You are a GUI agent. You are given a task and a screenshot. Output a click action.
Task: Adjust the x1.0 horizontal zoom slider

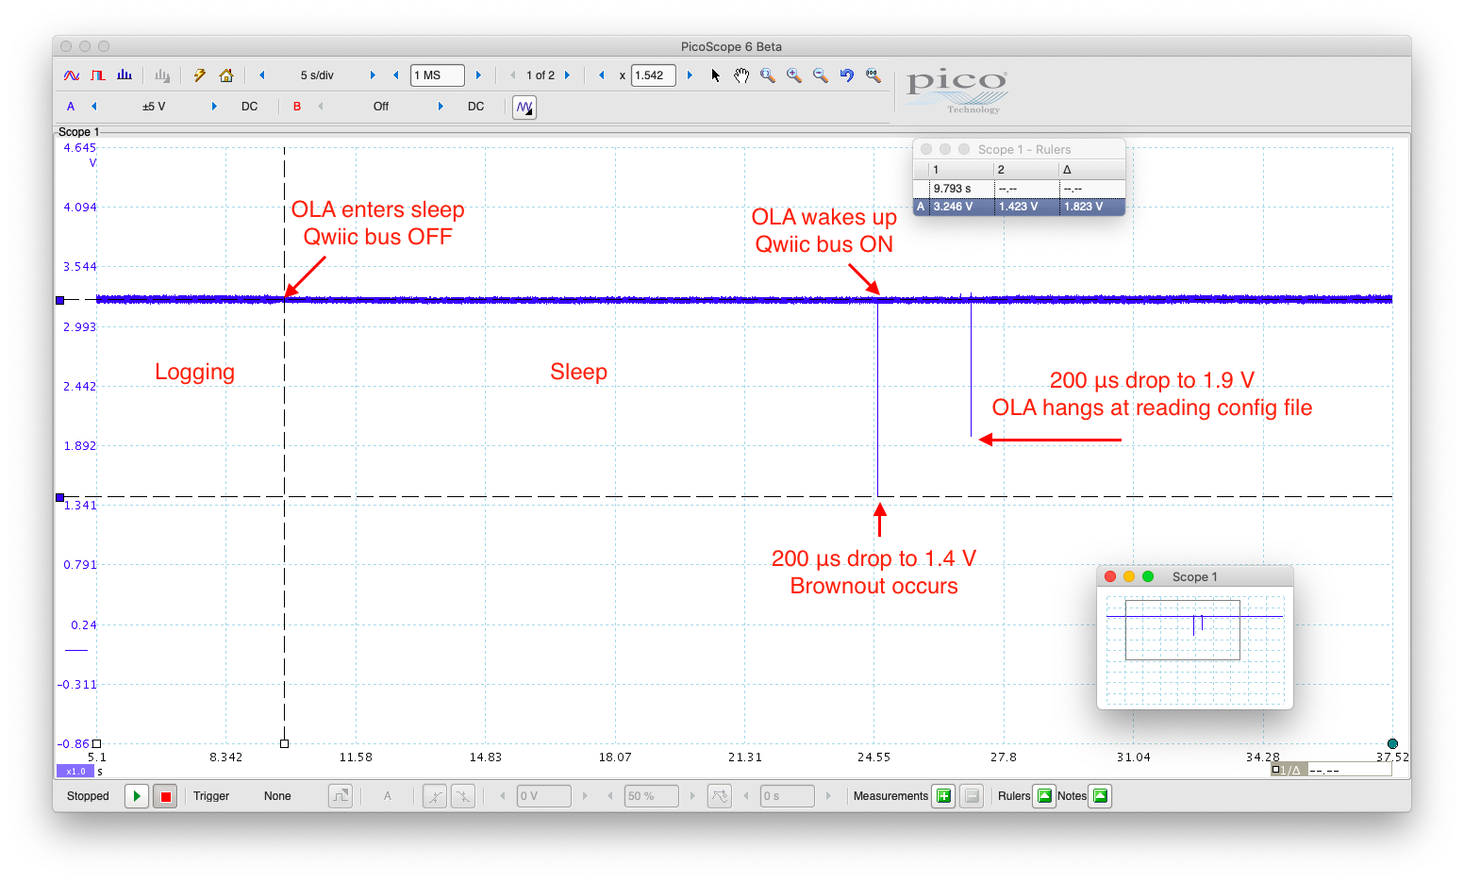click(x=75, y=771)
